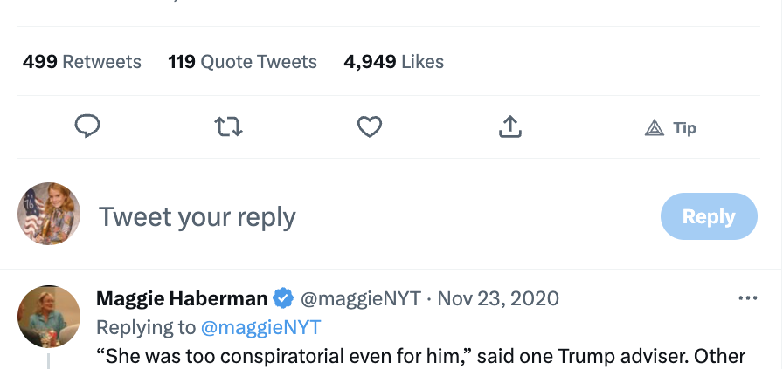The height and width of the screenshot is (369, 783).
Task: Open the share tweet icon
Action: pyautogui.click(x=510, y=127)
